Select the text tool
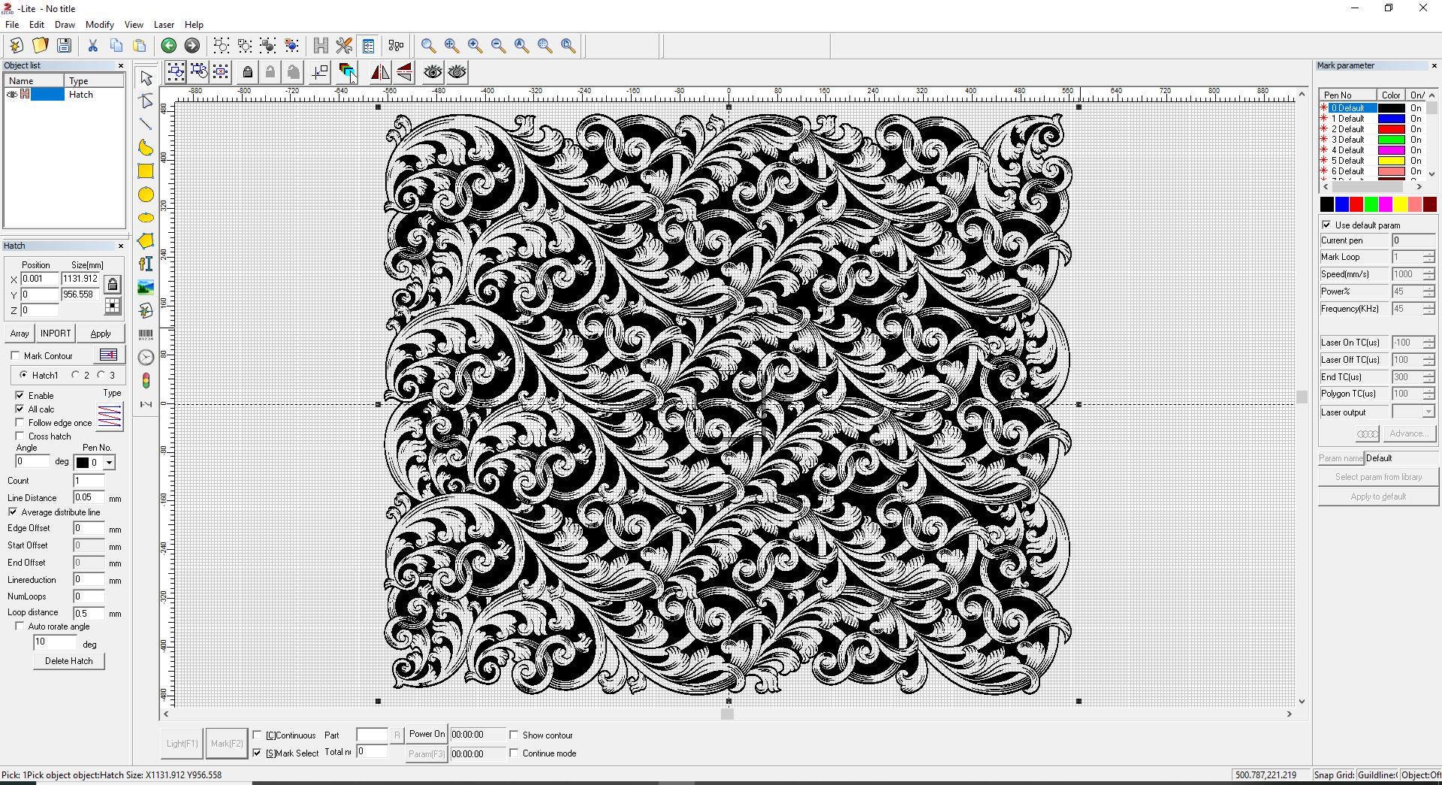This screenshot has width=1442, height=785. tap(146, 264)
